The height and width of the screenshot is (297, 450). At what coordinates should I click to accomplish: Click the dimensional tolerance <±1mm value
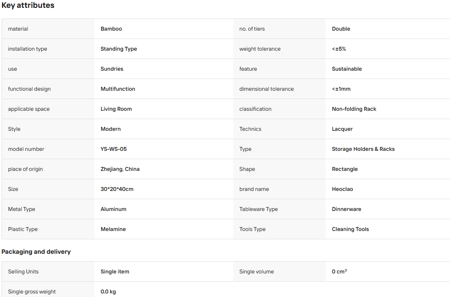(341, 89)
